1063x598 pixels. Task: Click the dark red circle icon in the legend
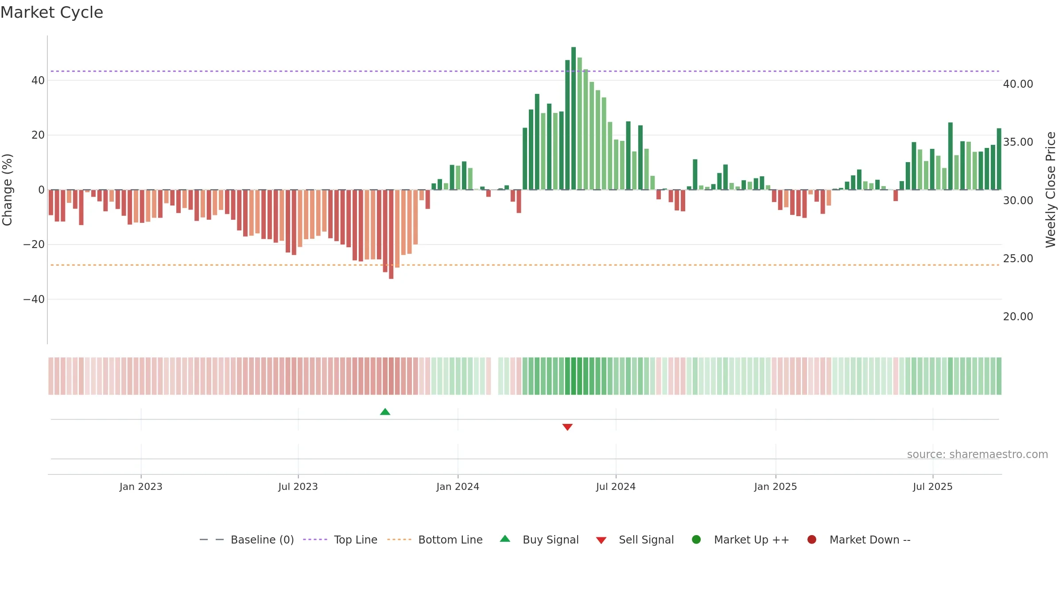[x=812, y=540]
